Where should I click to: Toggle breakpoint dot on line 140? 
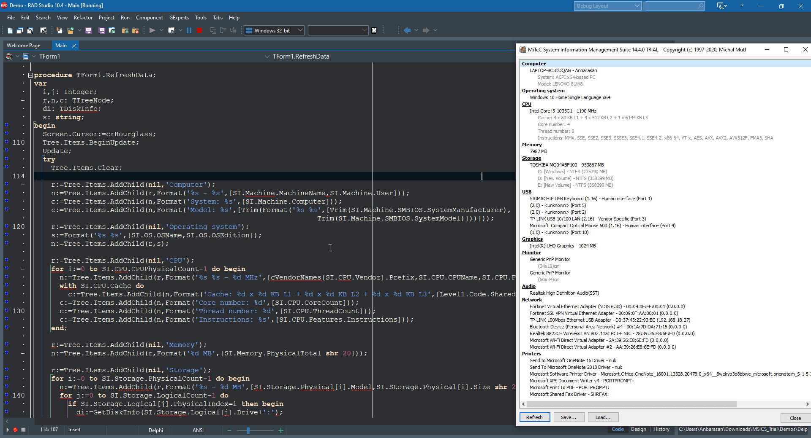pyautogui.click(x=6, y=395)
